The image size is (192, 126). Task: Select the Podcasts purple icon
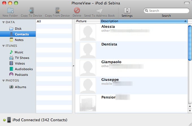pos(11,75)
